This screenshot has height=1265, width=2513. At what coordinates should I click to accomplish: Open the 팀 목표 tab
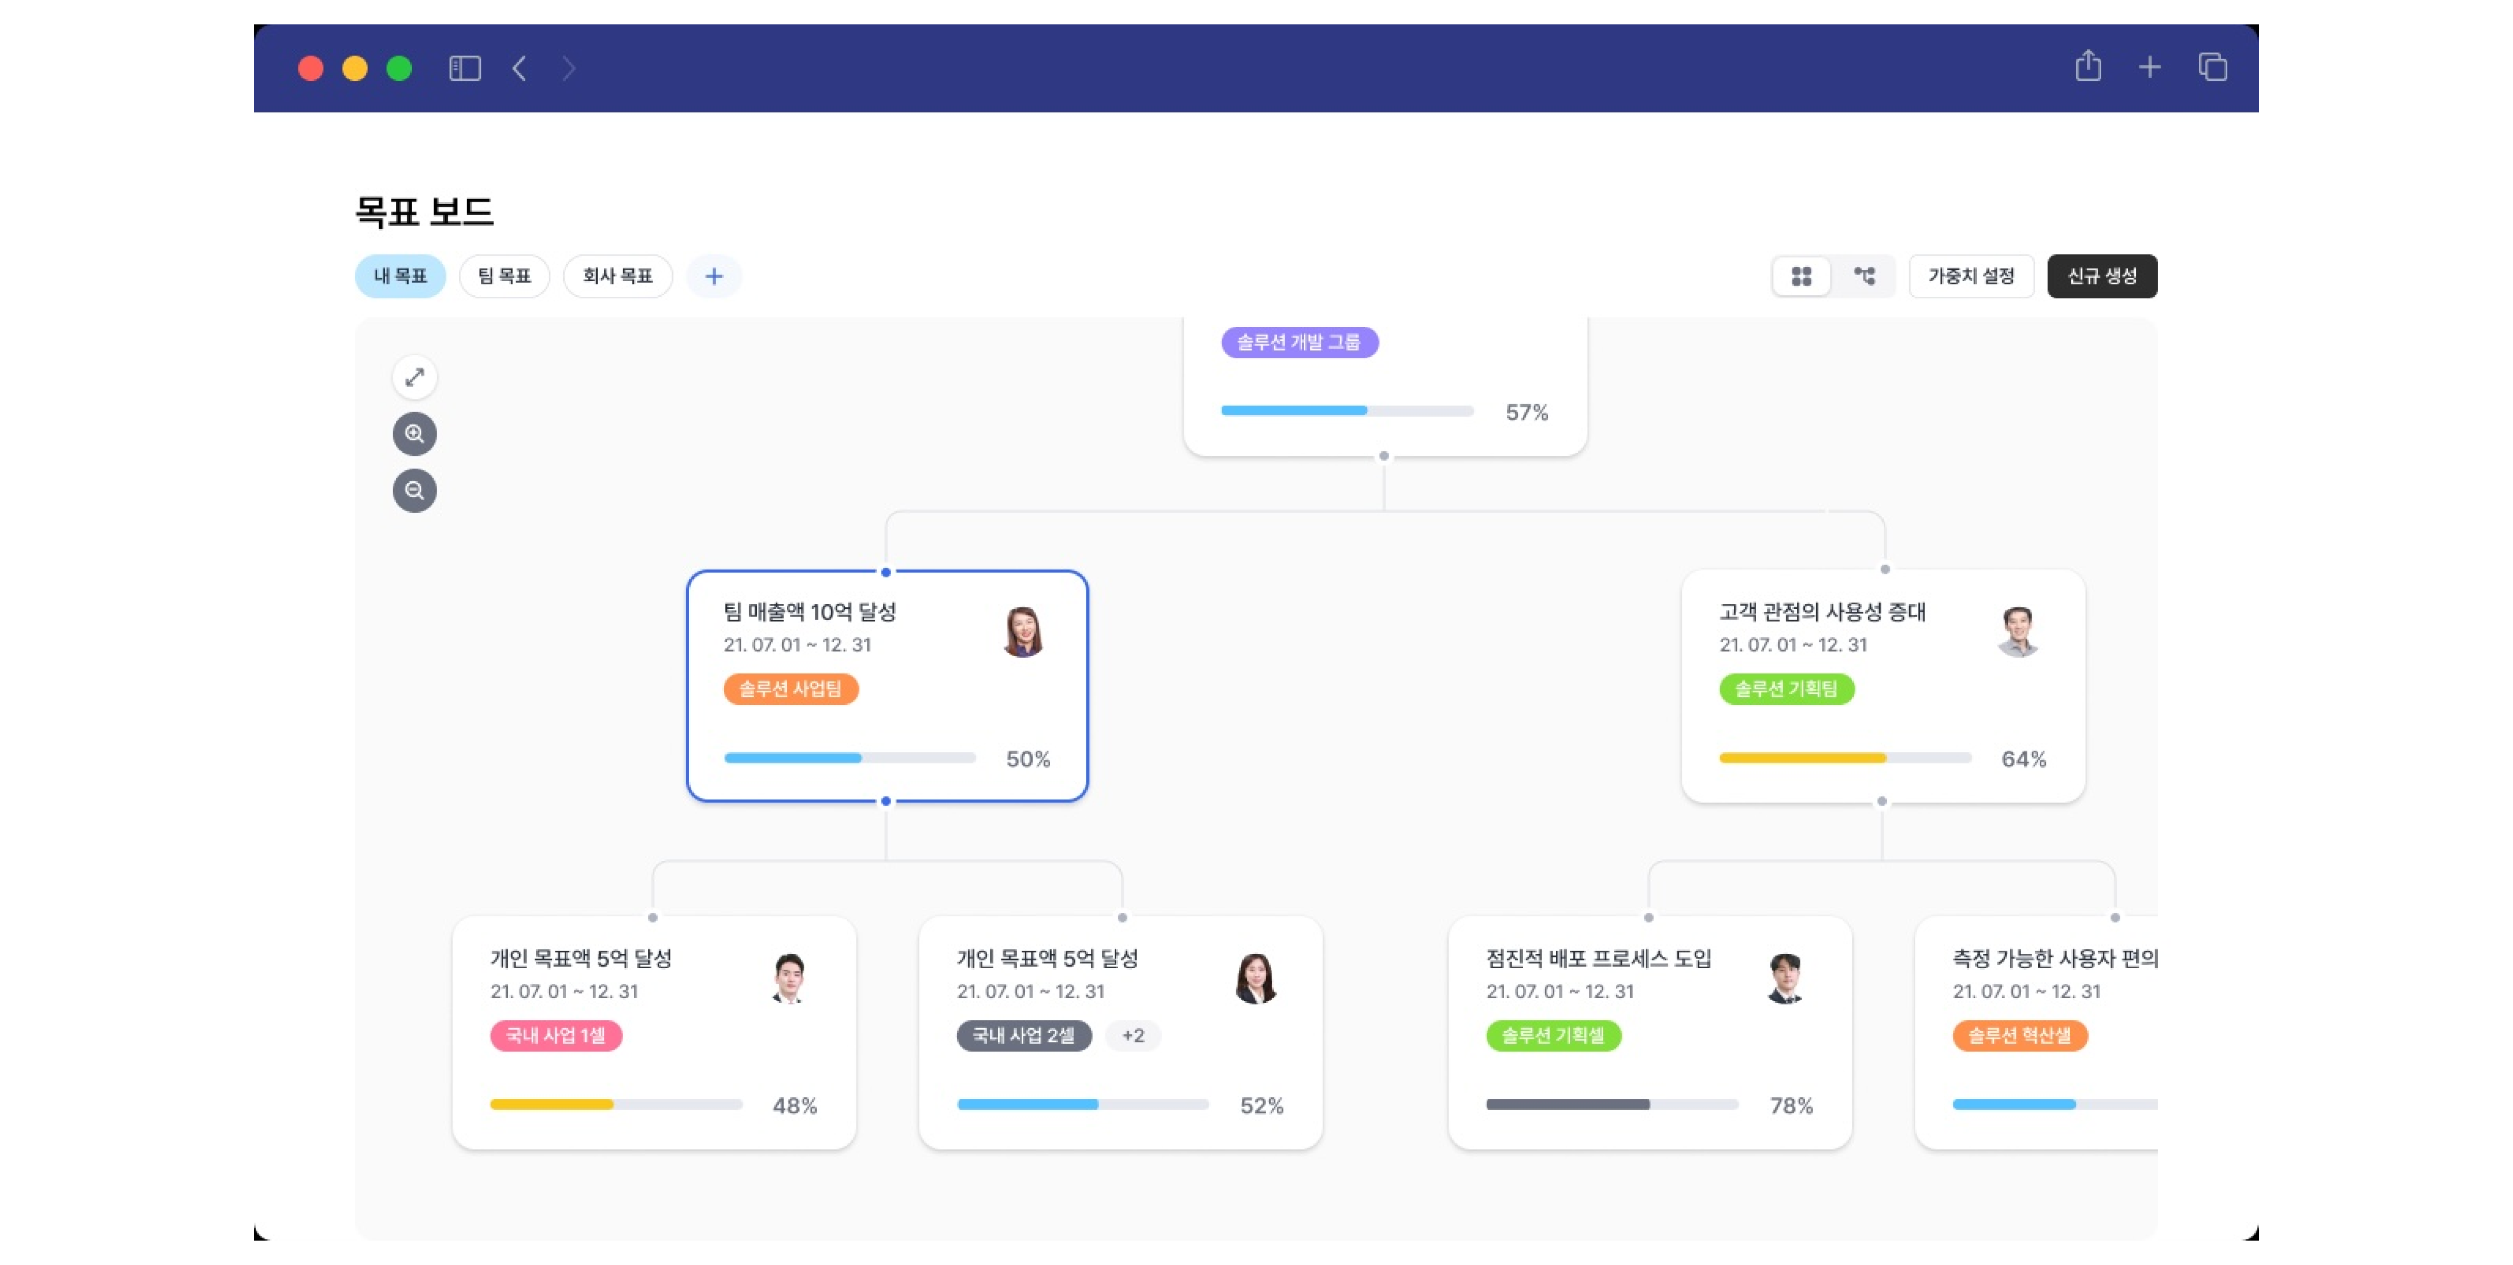point(504,276)
